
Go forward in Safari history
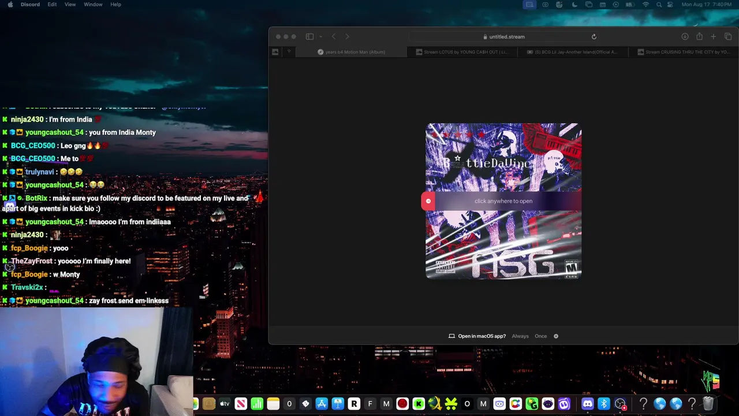tap(347, 36)
